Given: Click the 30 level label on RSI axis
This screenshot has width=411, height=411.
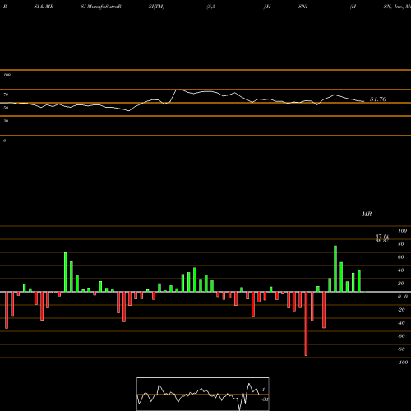Looking at the screenshot, I should (x=6, y=121).
